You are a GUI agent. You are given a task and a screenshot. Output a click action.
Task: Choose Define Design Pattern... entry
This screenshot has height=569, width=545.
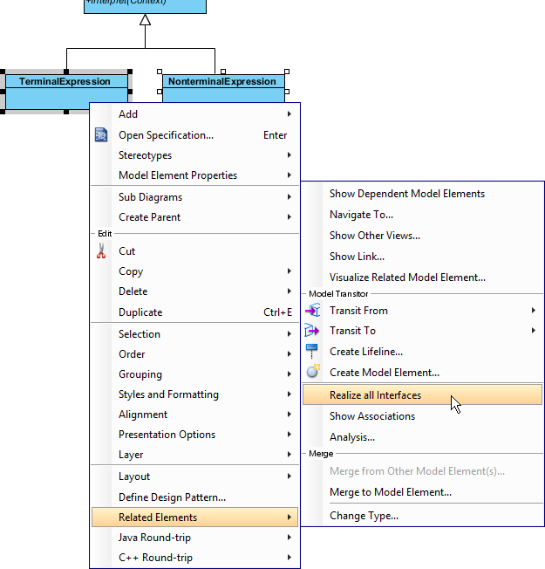click(194, 497)
